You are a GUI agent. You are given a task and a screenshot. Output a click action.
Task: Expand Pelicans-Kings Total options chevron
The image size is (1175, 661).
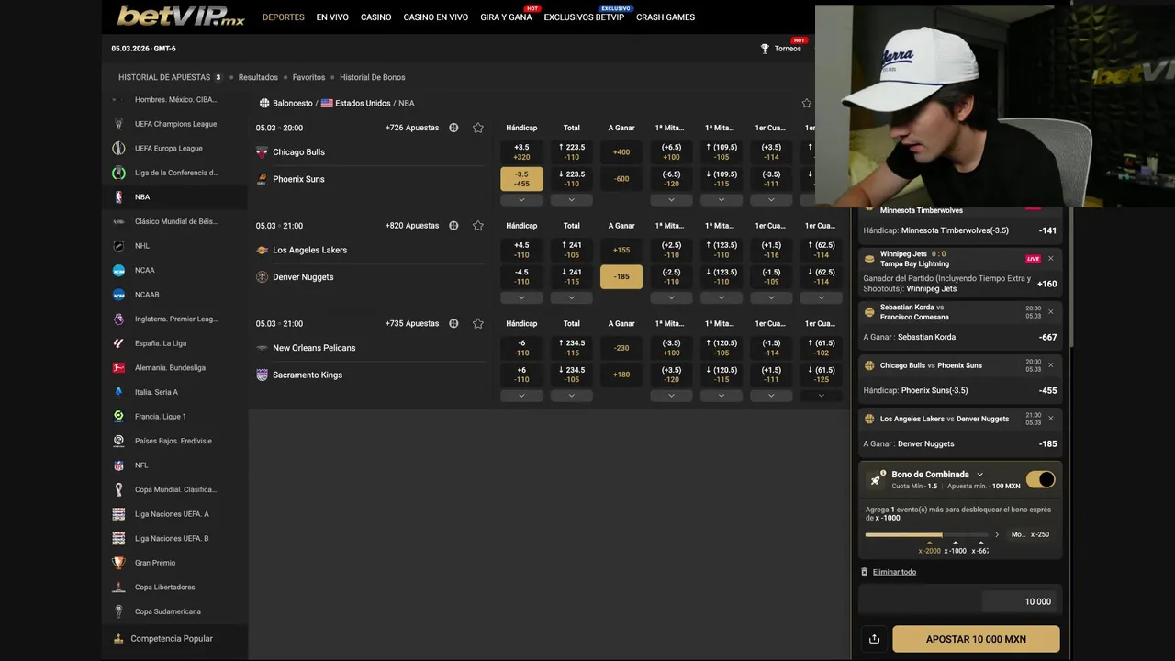coord(571,396)
